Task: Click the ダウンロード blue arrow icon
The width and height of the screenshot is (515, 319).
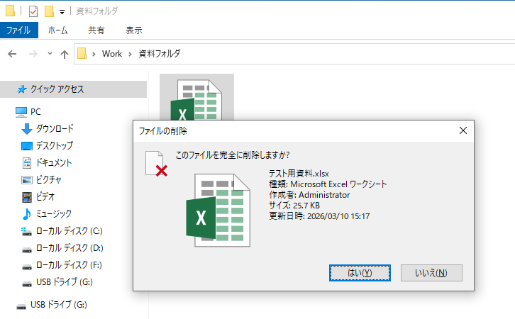Action: click(x=27, y=129)
